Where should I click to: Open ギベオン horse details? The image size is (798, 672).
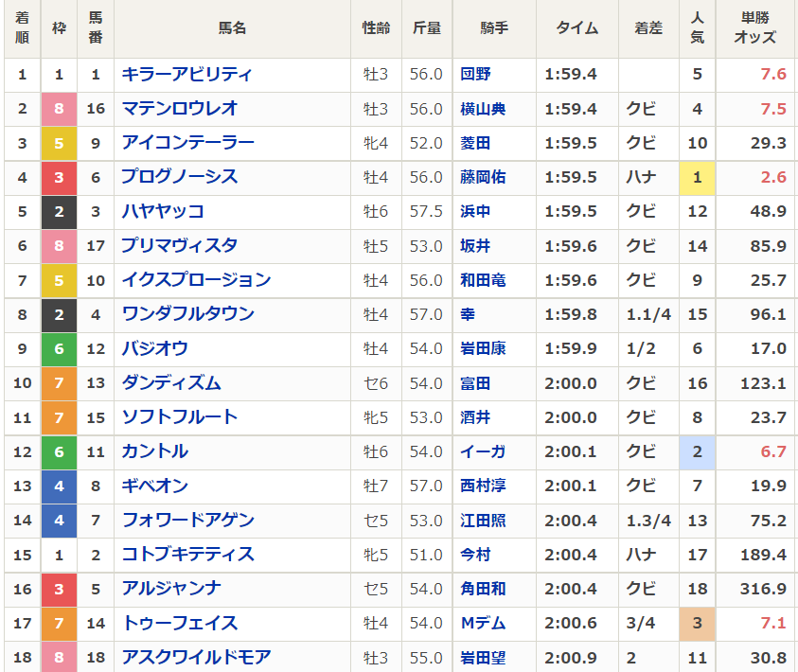154,486
